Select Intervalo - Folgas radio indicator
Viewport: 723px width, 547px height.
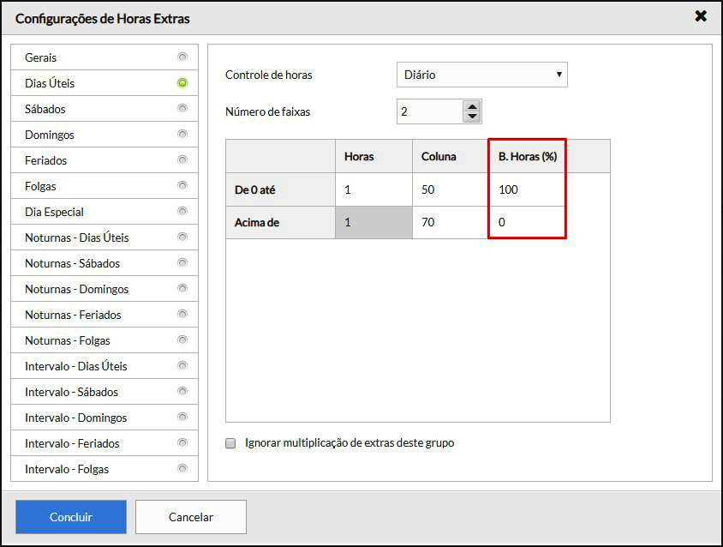(182, 469)
